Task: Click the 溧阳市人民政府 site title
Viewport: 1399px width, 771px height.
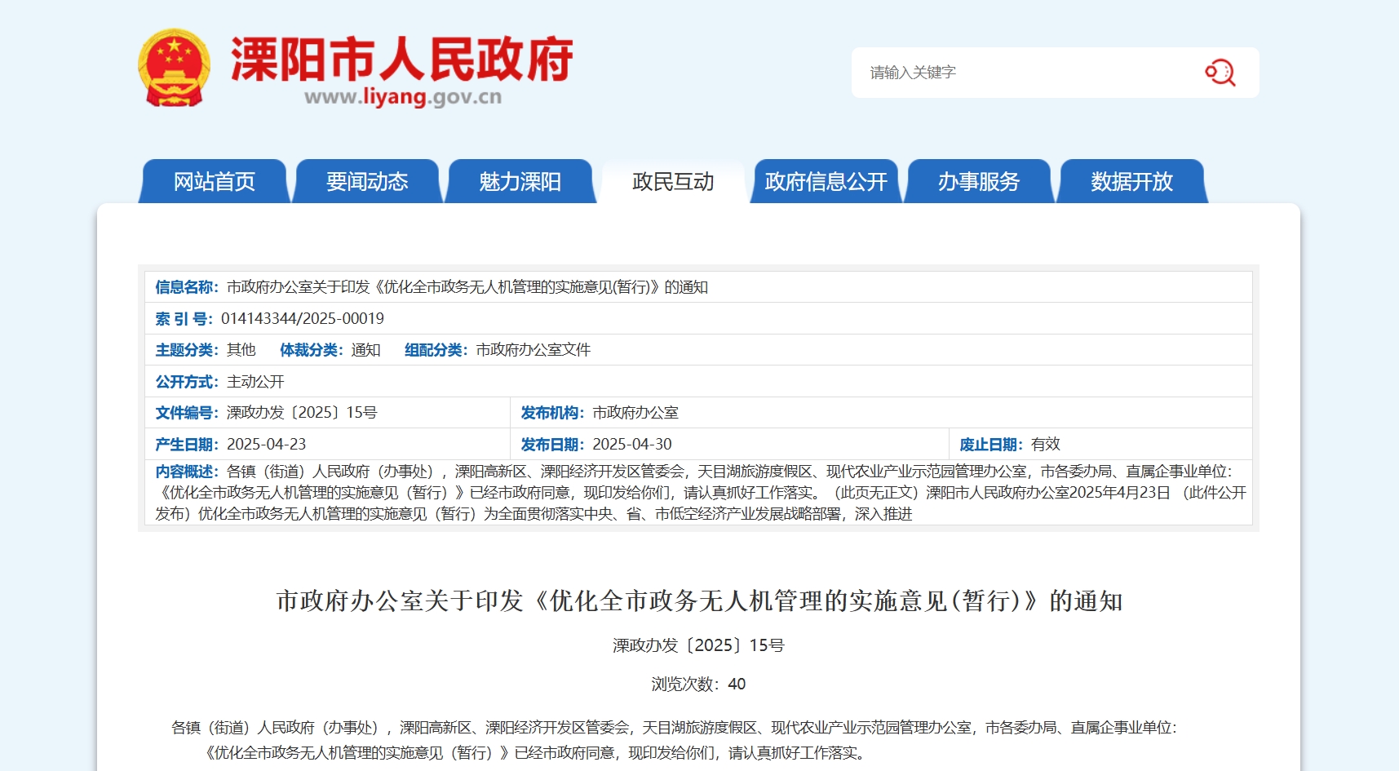Action: pyautogui.click(x=401, y=58)
